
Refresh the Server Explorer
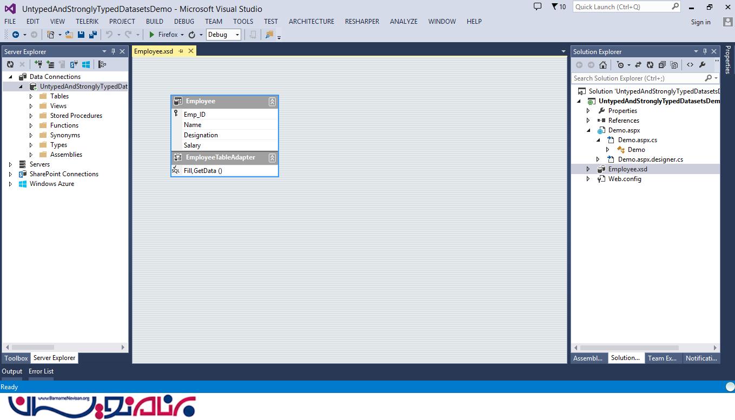[10, 64]
